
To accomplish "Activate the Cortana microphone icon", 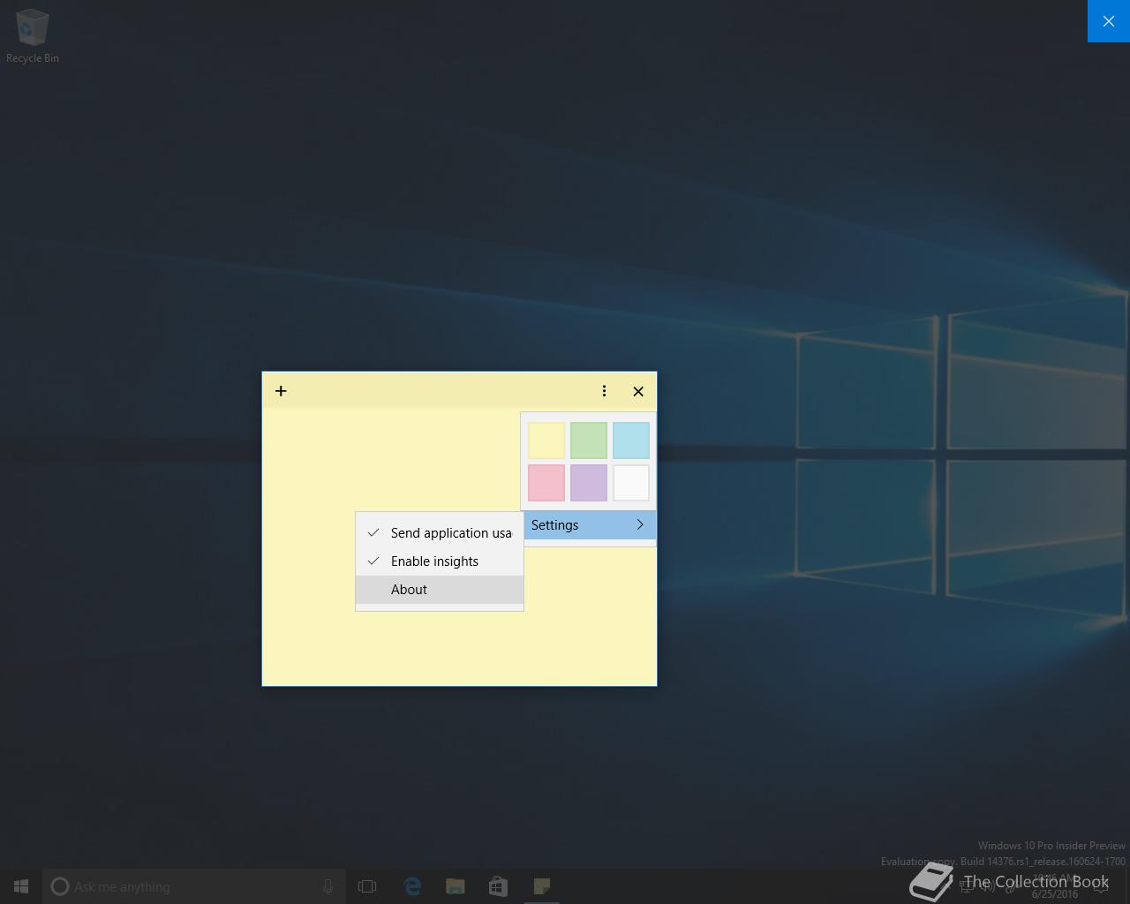I will pyautogui.click(x=328, y=886).
